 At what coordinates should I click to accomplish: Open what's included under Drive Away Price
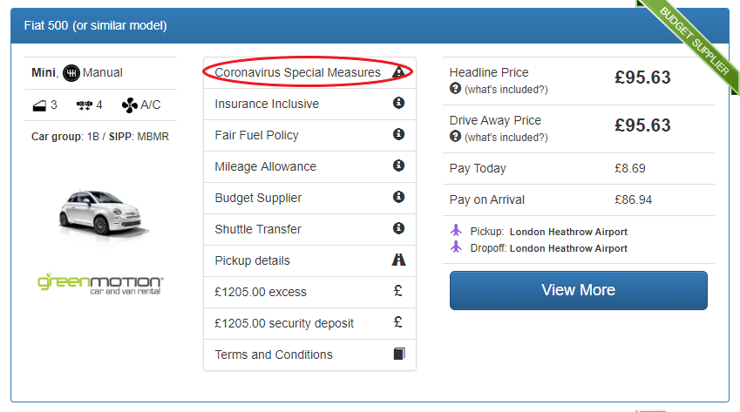point(506,138)
